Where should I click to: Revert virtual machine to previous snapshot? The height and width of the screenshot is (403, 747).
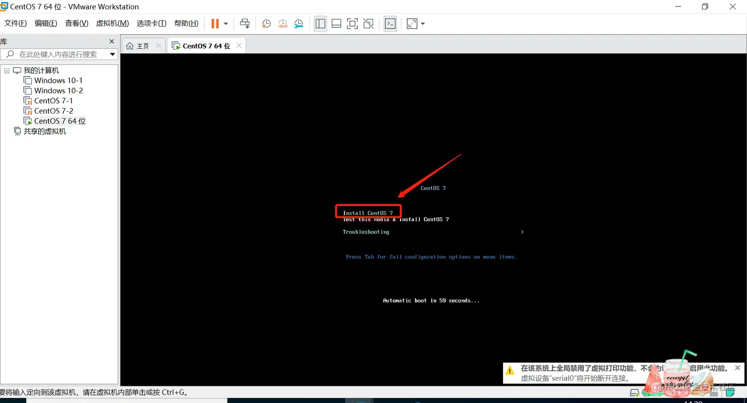(283, 24)
